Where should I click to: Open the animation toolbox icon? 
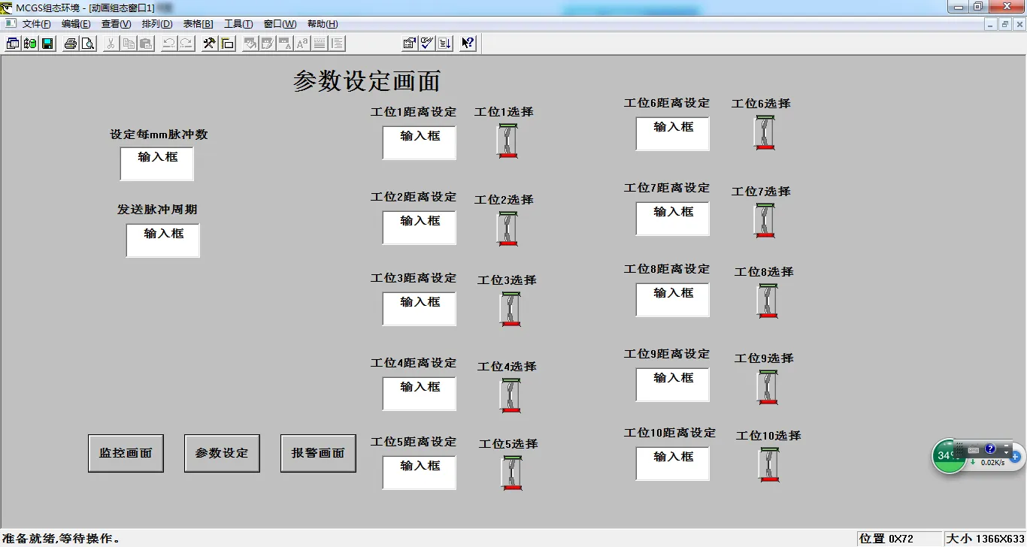point(209,43)
